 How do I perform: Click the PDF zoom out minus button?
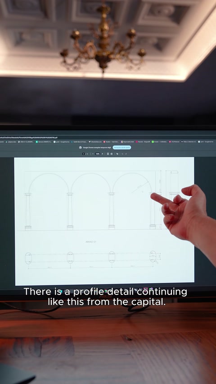click(x=93, y=154)
